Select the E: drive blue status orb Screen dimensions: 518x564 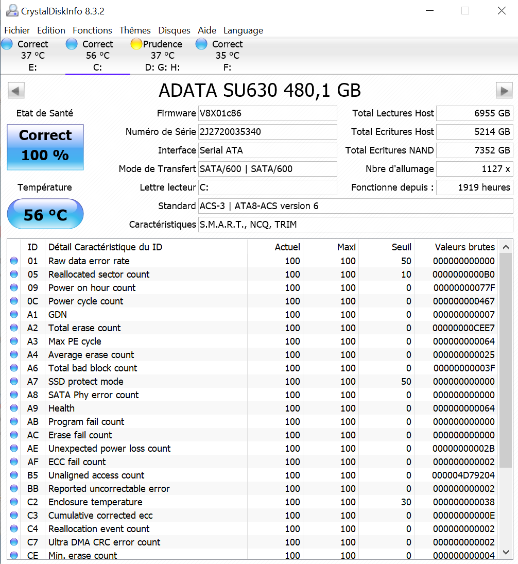click(x=7, y=44)
